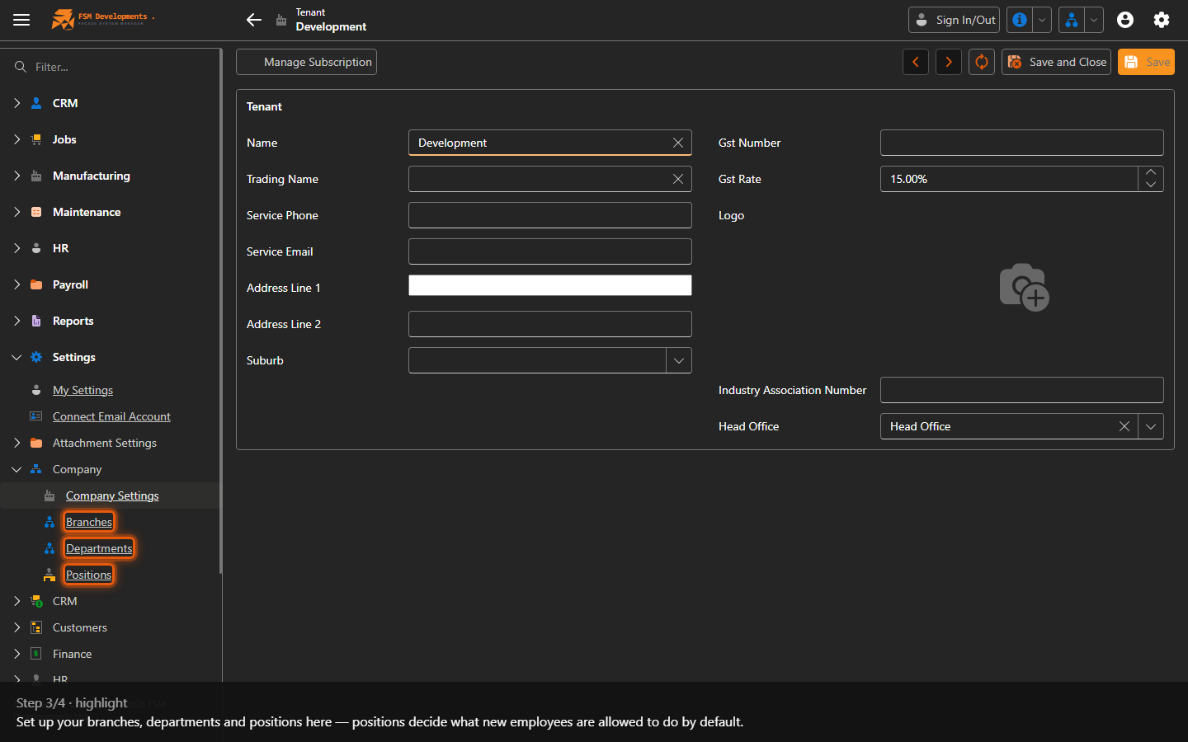This screenshot has height=742, width=1188.
Task: Click the organization chart icon button
Action: click(x=1072, y=20)
